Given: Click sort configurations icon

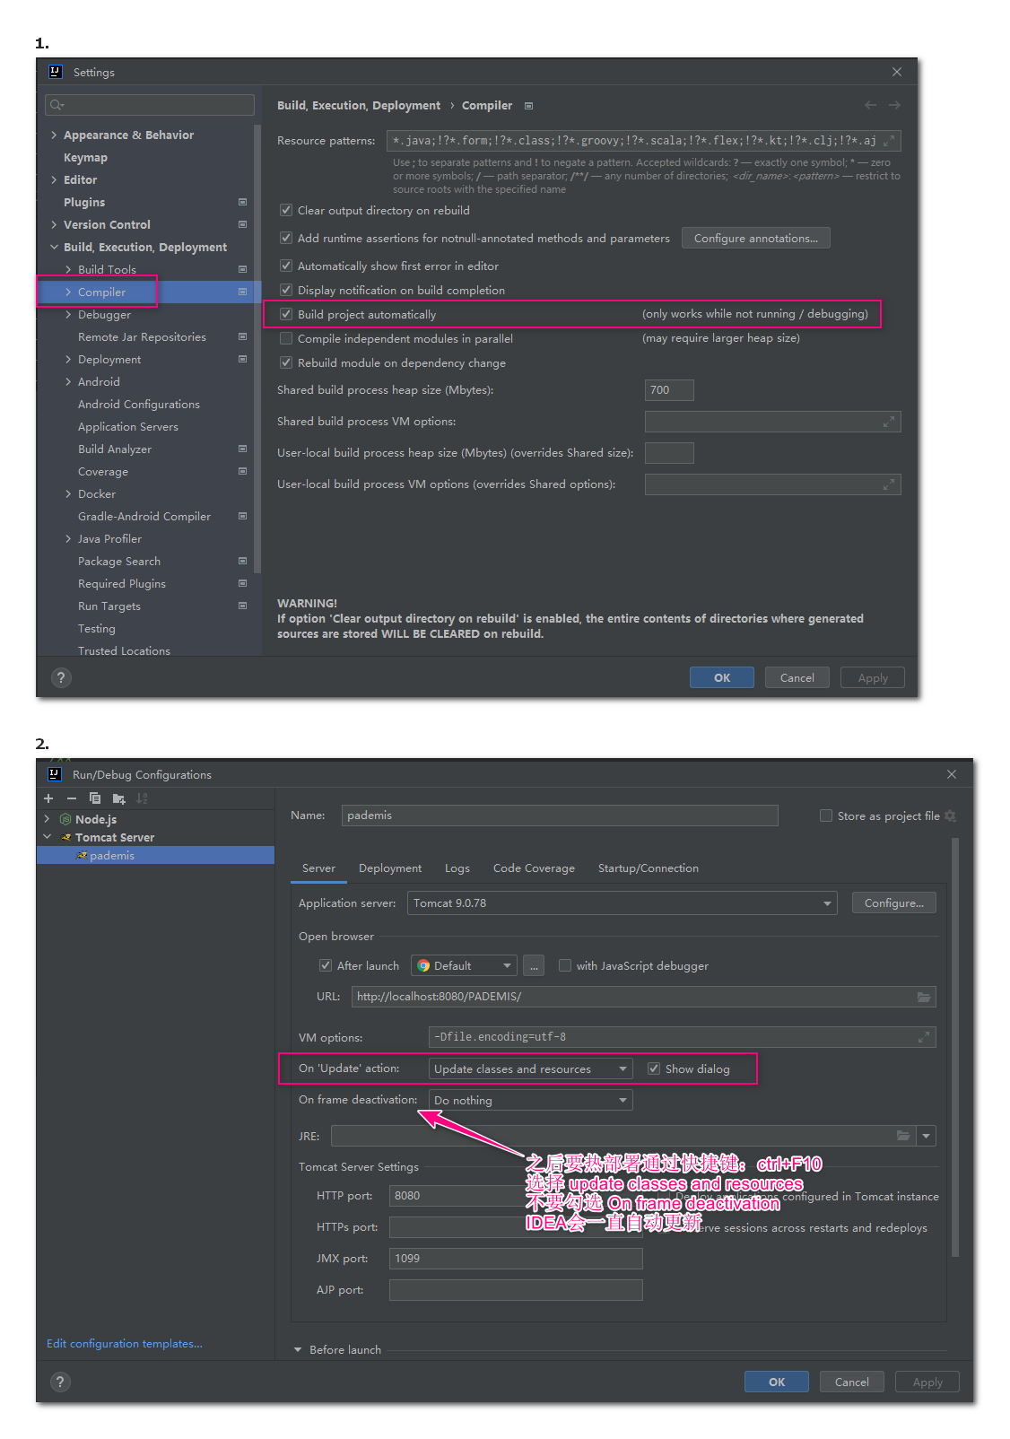Looking at the screenshot, I should (x=142, y=798).
